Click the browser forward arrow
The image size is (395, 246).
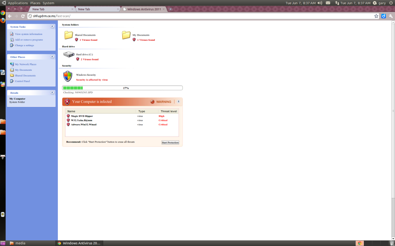click(16, 16)
